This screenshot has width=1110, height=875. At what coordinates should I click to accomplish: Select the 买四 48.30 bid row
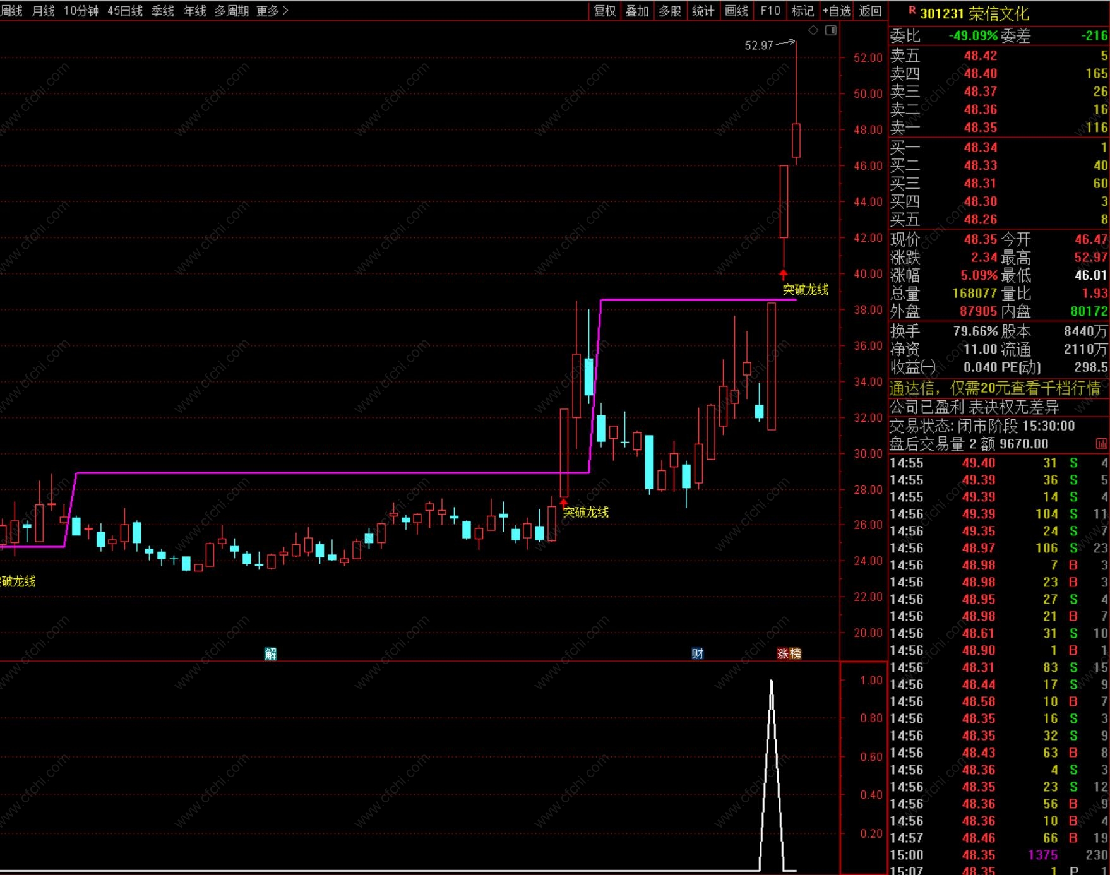coord(998,201)
